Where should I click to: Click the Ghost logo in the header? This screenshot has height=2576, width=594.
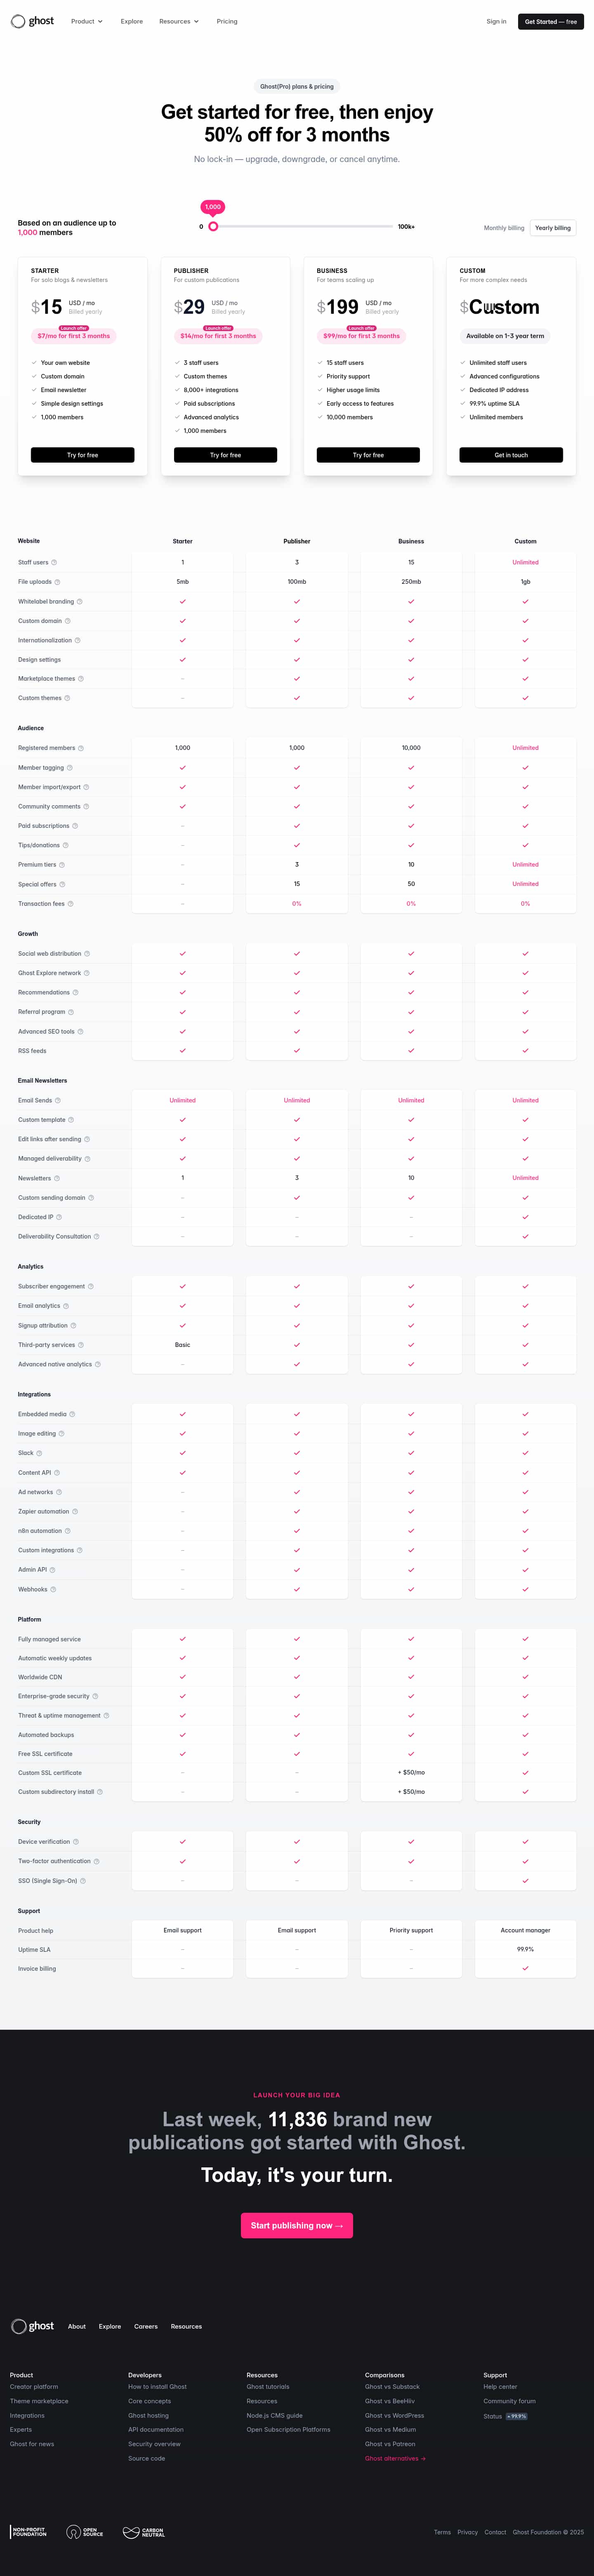(32, 21)
